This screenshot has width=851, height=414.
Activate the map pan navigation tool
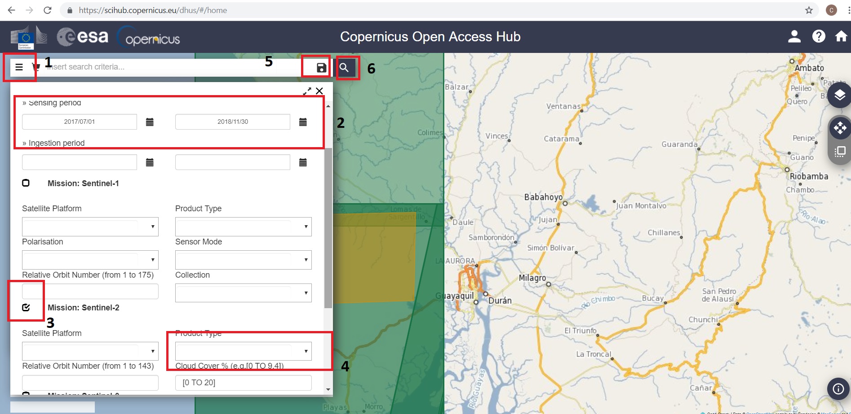point(839,128)
